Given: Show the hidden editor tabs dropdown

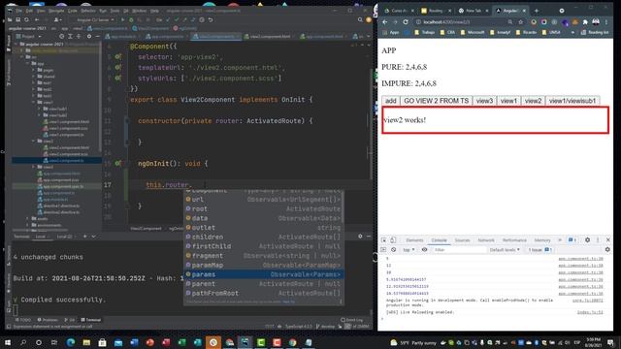Looking at the screenshot, I should point(369,37).
